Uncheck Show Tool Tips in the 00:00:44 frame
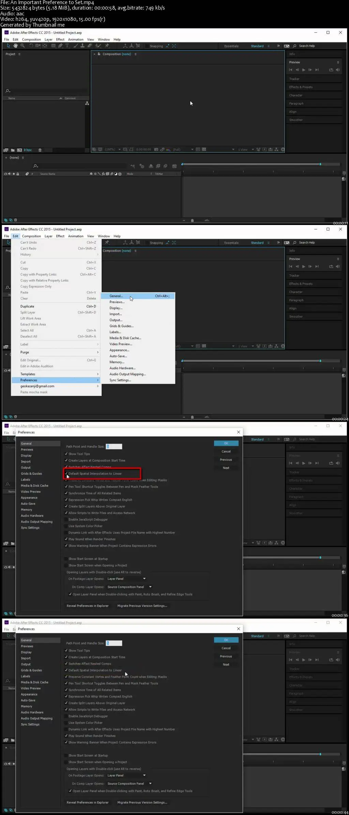The image size is (349, 815). click(x=66, y=650)
